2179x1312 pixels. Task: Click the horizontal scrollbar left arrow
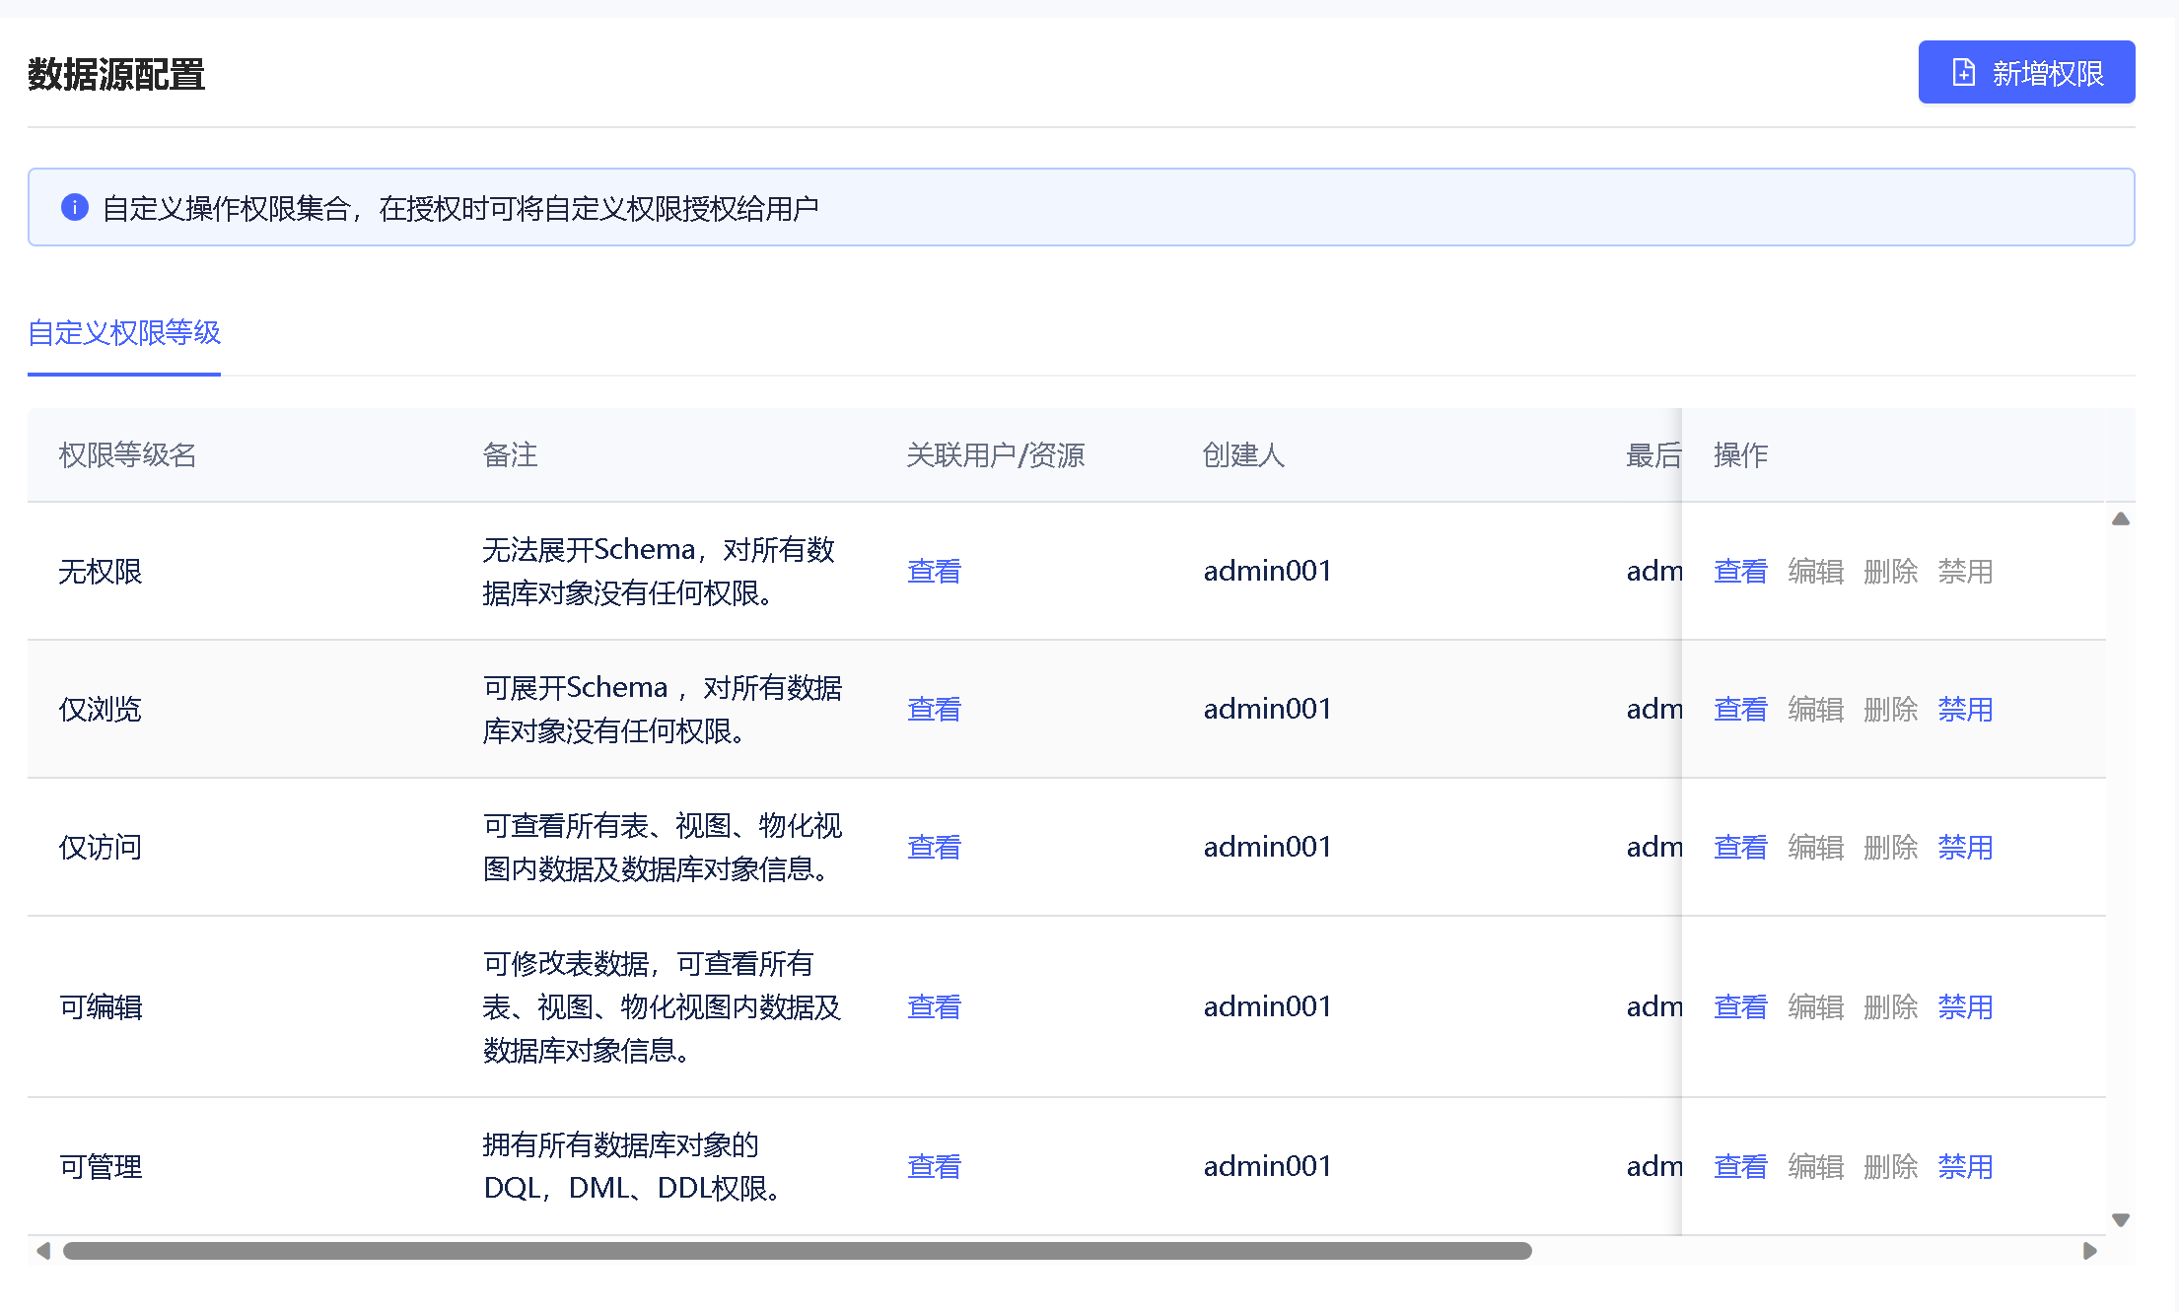pyautogui.click(x=42, y=1251)
